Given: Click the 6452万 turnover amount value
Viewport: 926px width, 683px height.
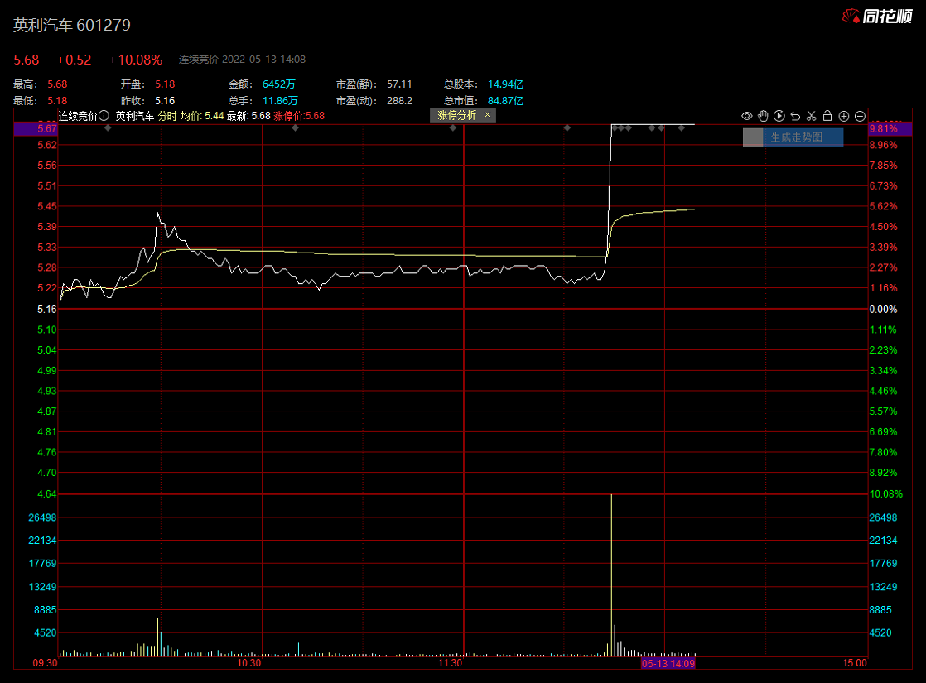Looking at the screenshot, I should pos(279,84).
